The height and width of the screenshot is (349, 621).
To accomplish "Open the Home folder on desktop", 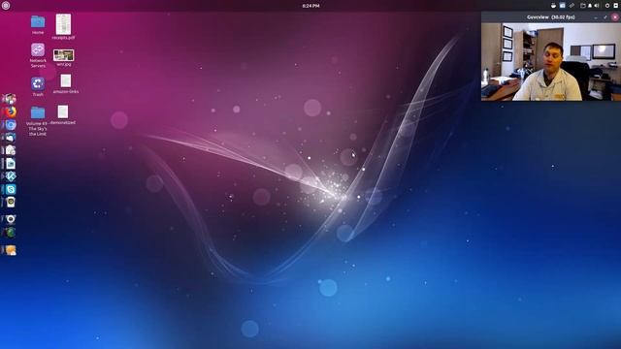I will [x=38, y=21].
